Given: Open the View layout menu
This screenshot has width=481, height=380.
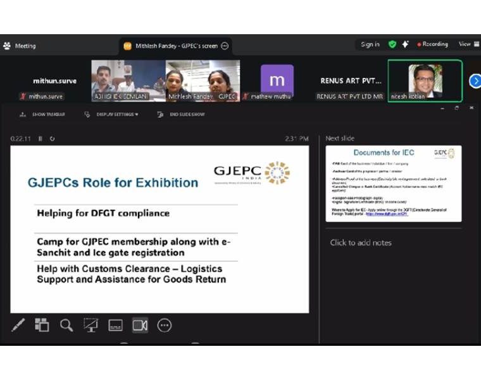Looking at the screenshot, I should 466,44.
